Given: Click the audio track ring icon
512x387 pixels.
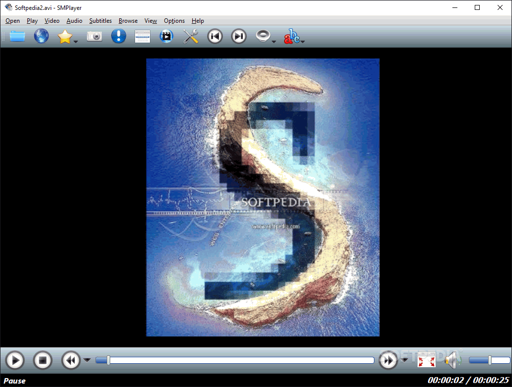Looking at the screenshot, I should [x=263, y=36].
